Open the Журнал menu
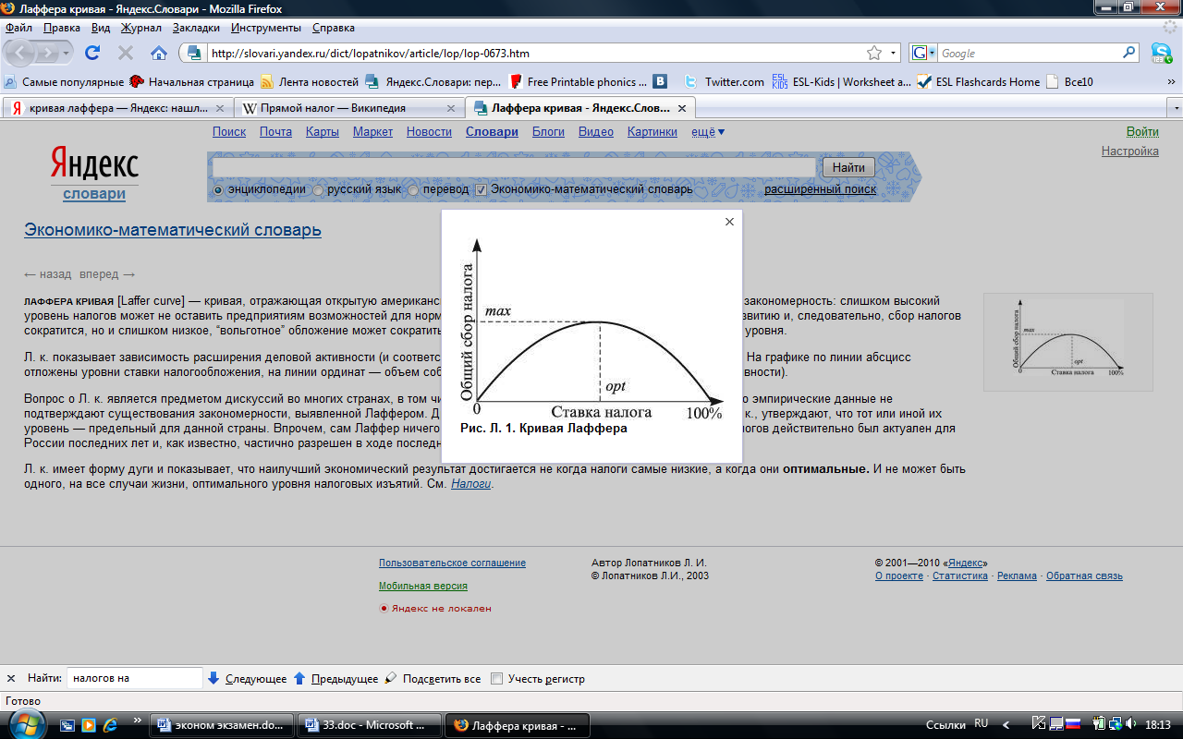 click(x=141, y=28)
